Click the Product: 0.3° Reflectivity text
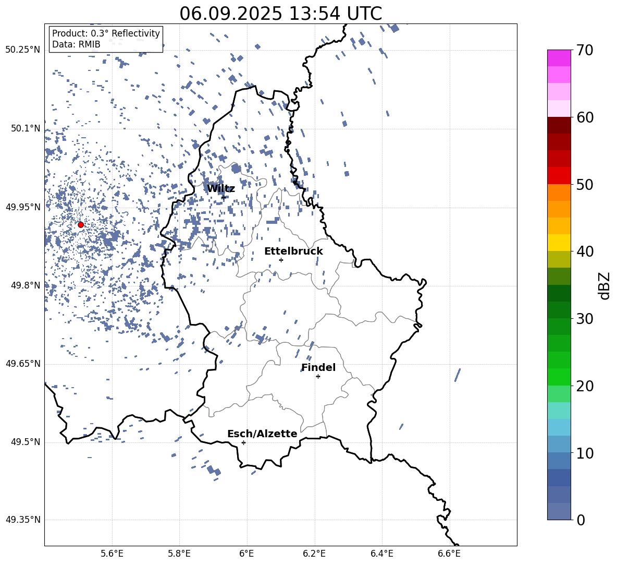This screenshot has width=617, height=564. [106, 33]
